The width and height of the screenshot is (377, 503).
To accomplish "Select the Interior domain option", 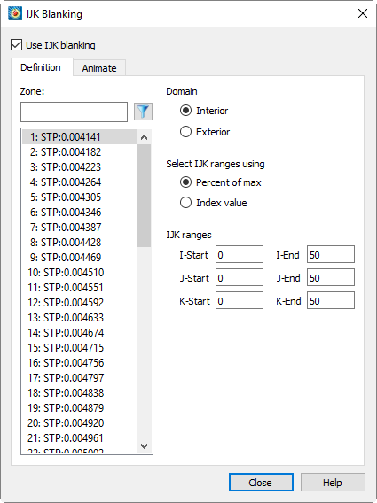I will 185,111.
